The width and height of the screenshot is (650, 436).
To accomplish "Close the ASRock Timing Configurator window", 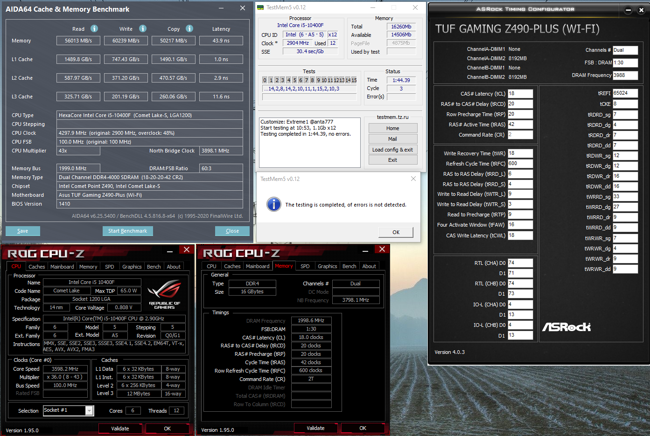I will pos(641,10).
